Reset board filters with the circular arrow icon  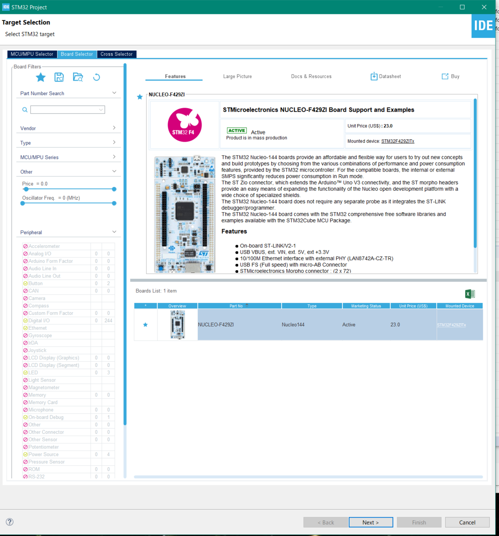[96, 77]
